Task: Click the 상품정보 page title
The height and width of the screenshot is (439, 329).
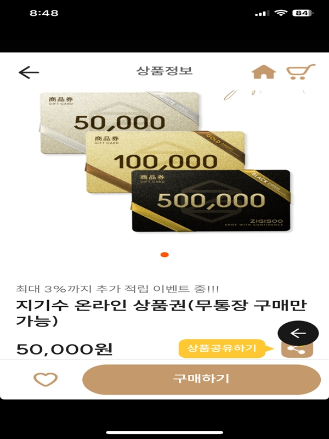Action: coord(164,70)
